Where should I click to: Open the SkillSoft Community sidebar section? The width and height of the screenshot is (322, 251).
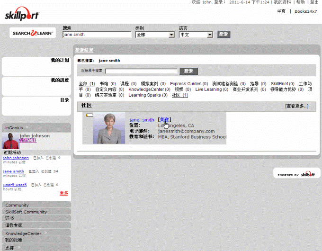[x=36, y=212]
